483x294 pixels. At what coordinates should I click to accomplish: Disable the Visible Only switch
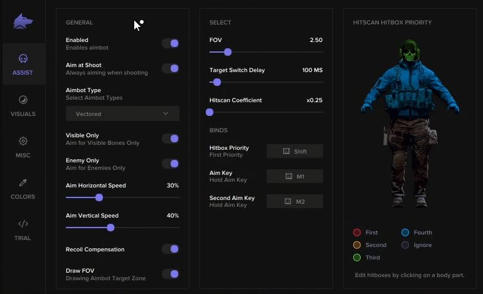(171, 139)
